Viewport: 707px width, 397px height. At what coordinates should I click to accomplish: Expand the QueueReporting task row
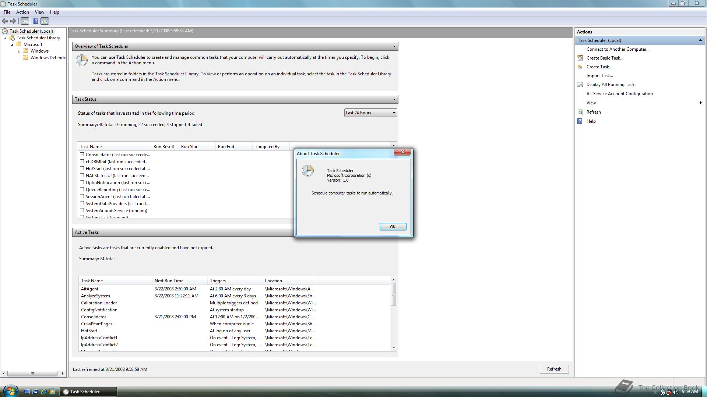[82, 190]
